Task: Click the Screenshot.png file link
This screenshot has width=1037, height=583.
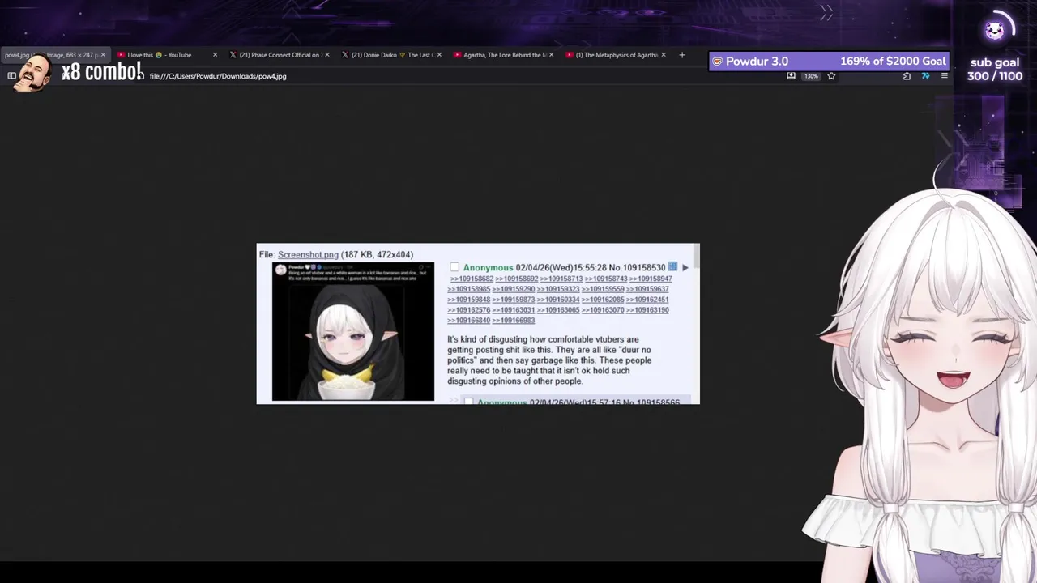Action: click(x=308, y=254)
